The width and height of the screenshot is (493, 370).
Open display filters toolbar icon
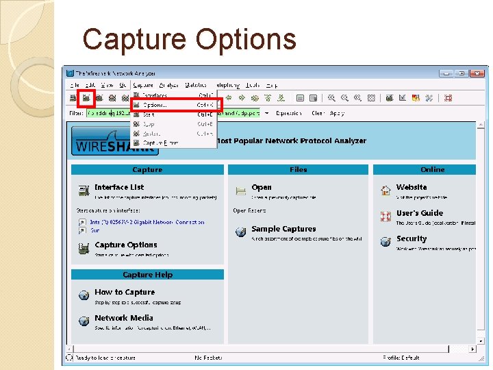[403, 98]
